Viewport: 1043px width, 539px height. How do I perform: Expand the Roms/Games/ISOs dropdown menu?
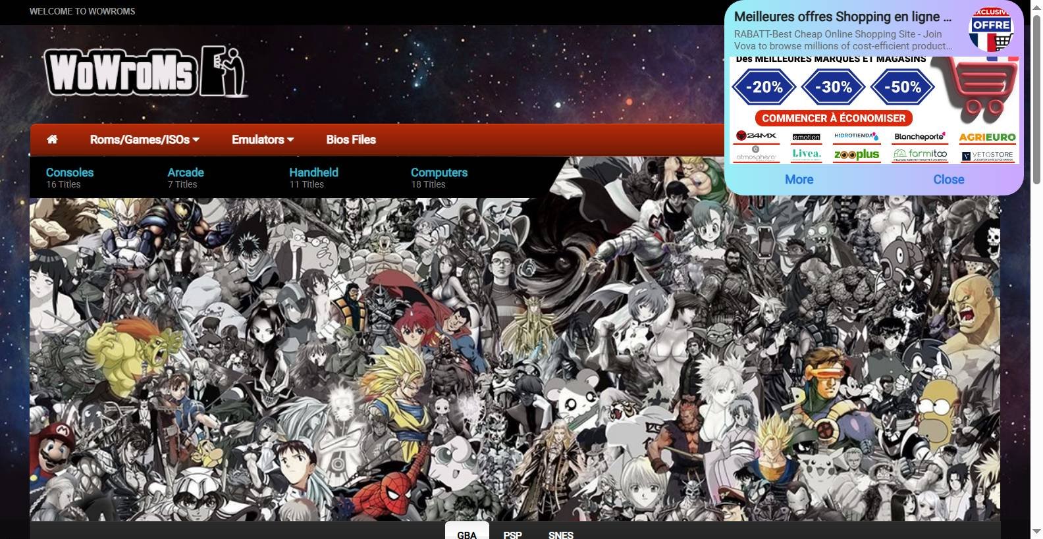(x=144, y=140)
